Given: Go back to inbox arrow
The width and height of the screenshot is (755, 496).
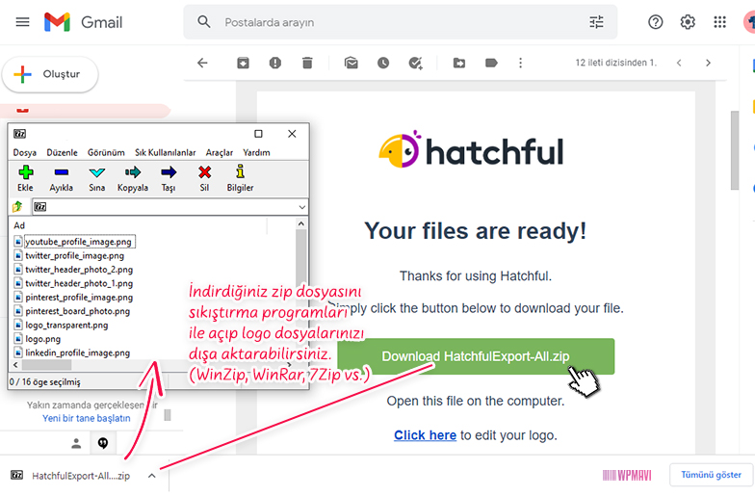Looking at the screenshot, I should click(x=202, y=63).
